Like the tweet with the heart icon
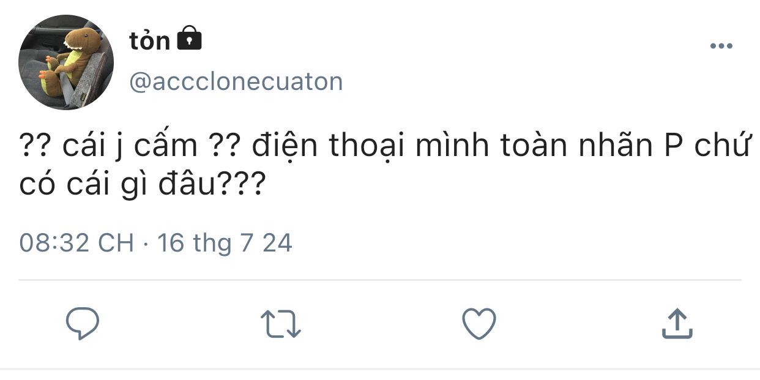The height and width of the screenshot is (380, 760). pos(479,324)
